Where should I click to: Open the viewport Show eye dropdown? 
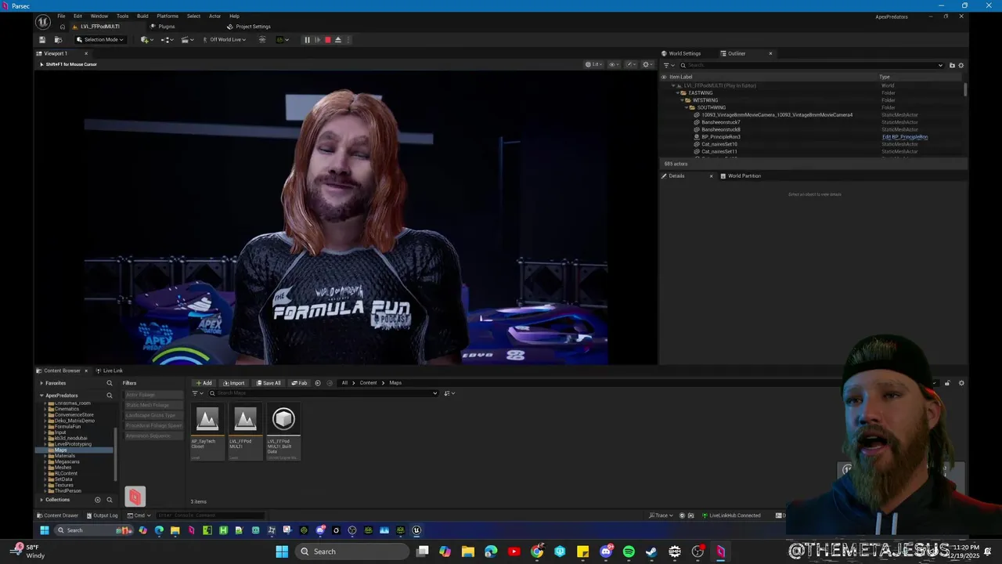click(614, 64)
